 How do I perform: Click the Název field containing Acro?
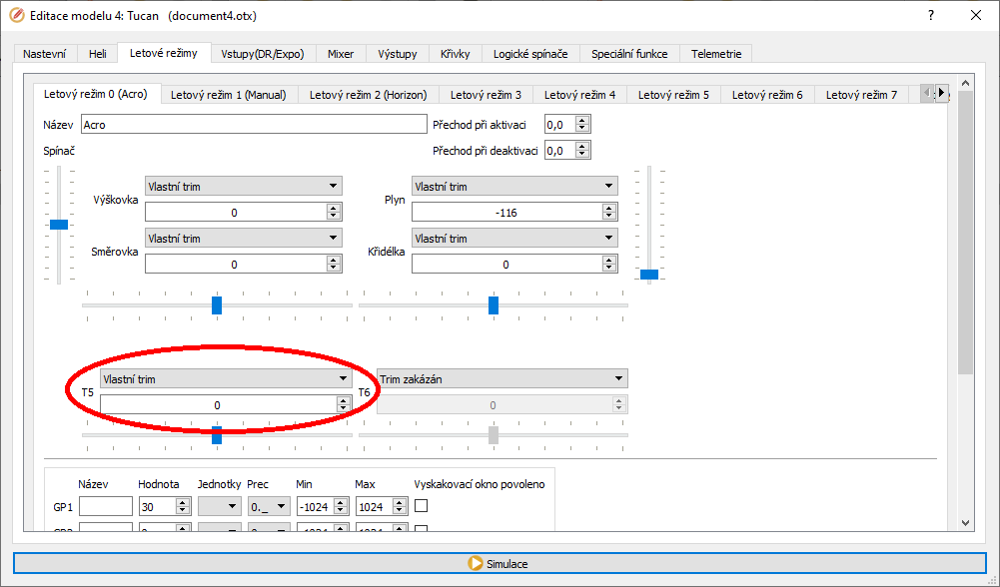click(254, 125)
